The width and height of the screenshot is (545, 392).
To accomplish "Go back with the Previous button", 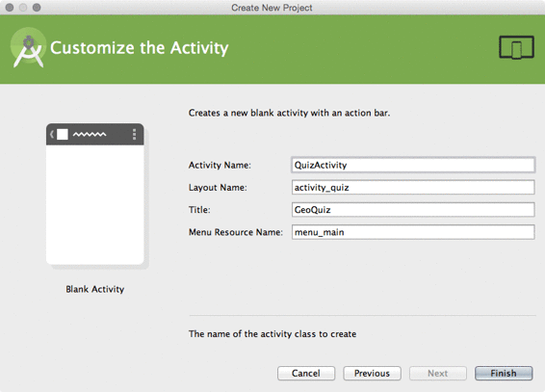I will coord(372,374).
